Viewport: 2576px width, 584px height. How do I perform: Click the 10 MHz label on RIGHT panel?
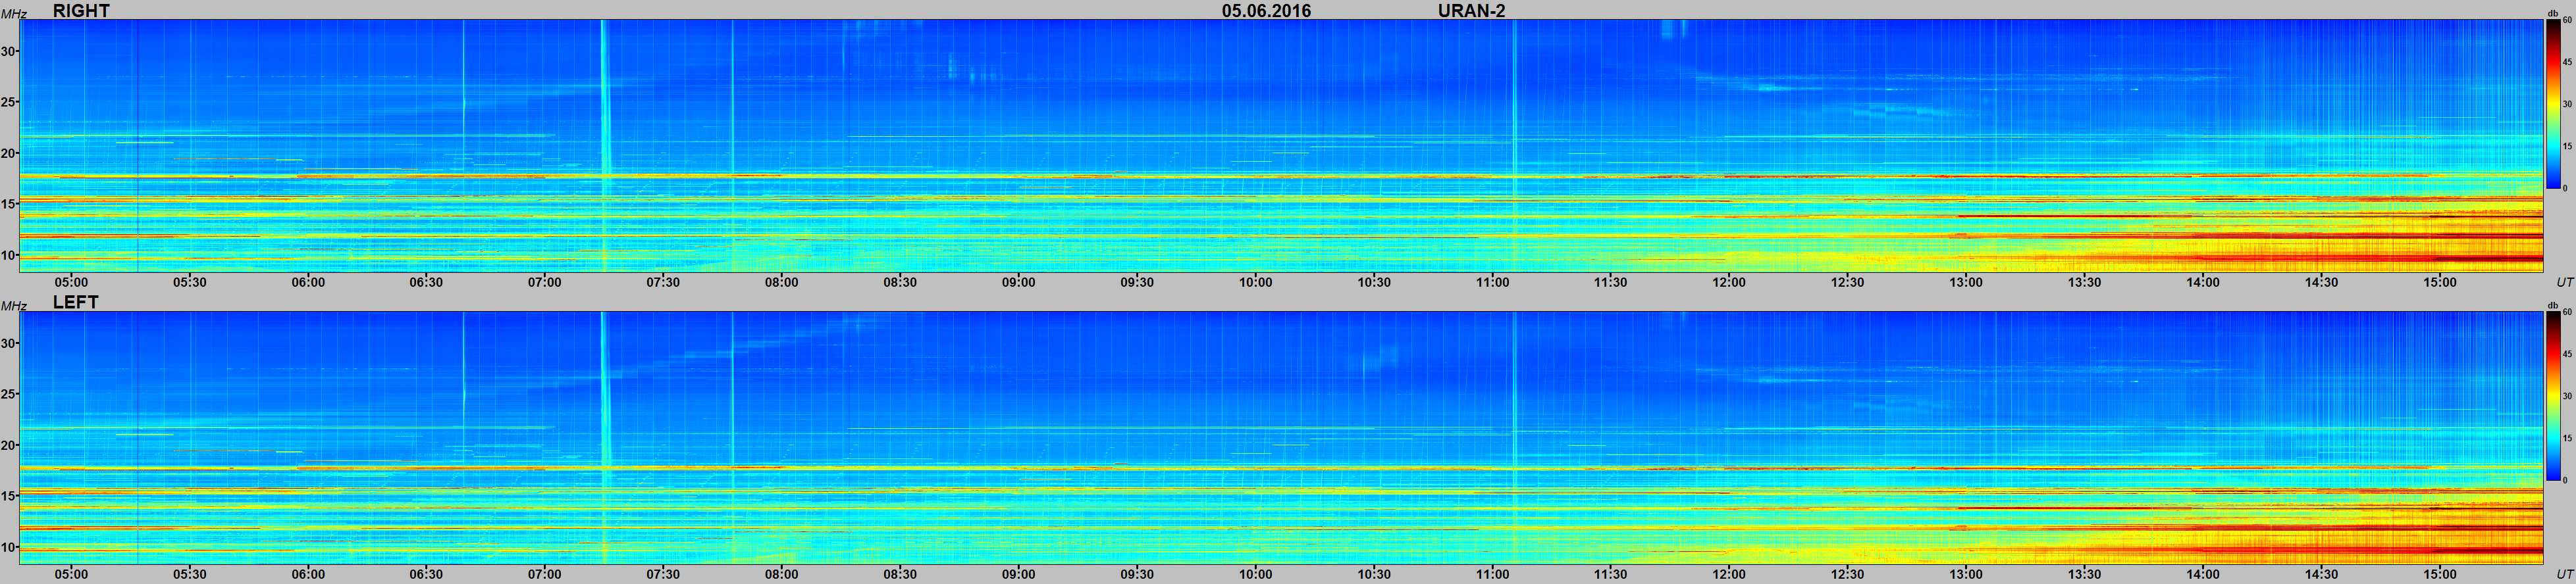tap(9, 255)
